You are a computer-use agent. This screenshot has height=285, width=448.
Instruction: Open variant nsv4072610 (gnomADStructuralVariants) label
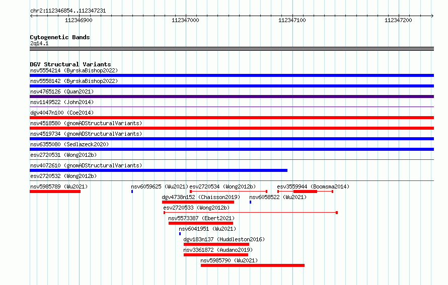(x=86, y=165)
